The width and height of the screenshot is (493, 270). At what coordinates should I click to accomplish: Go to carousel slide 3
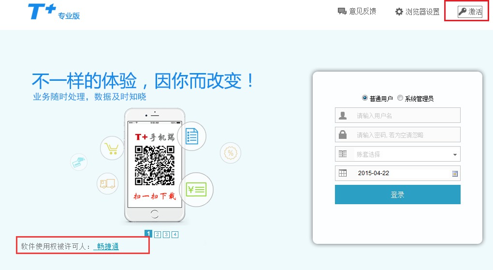point(167,235)
